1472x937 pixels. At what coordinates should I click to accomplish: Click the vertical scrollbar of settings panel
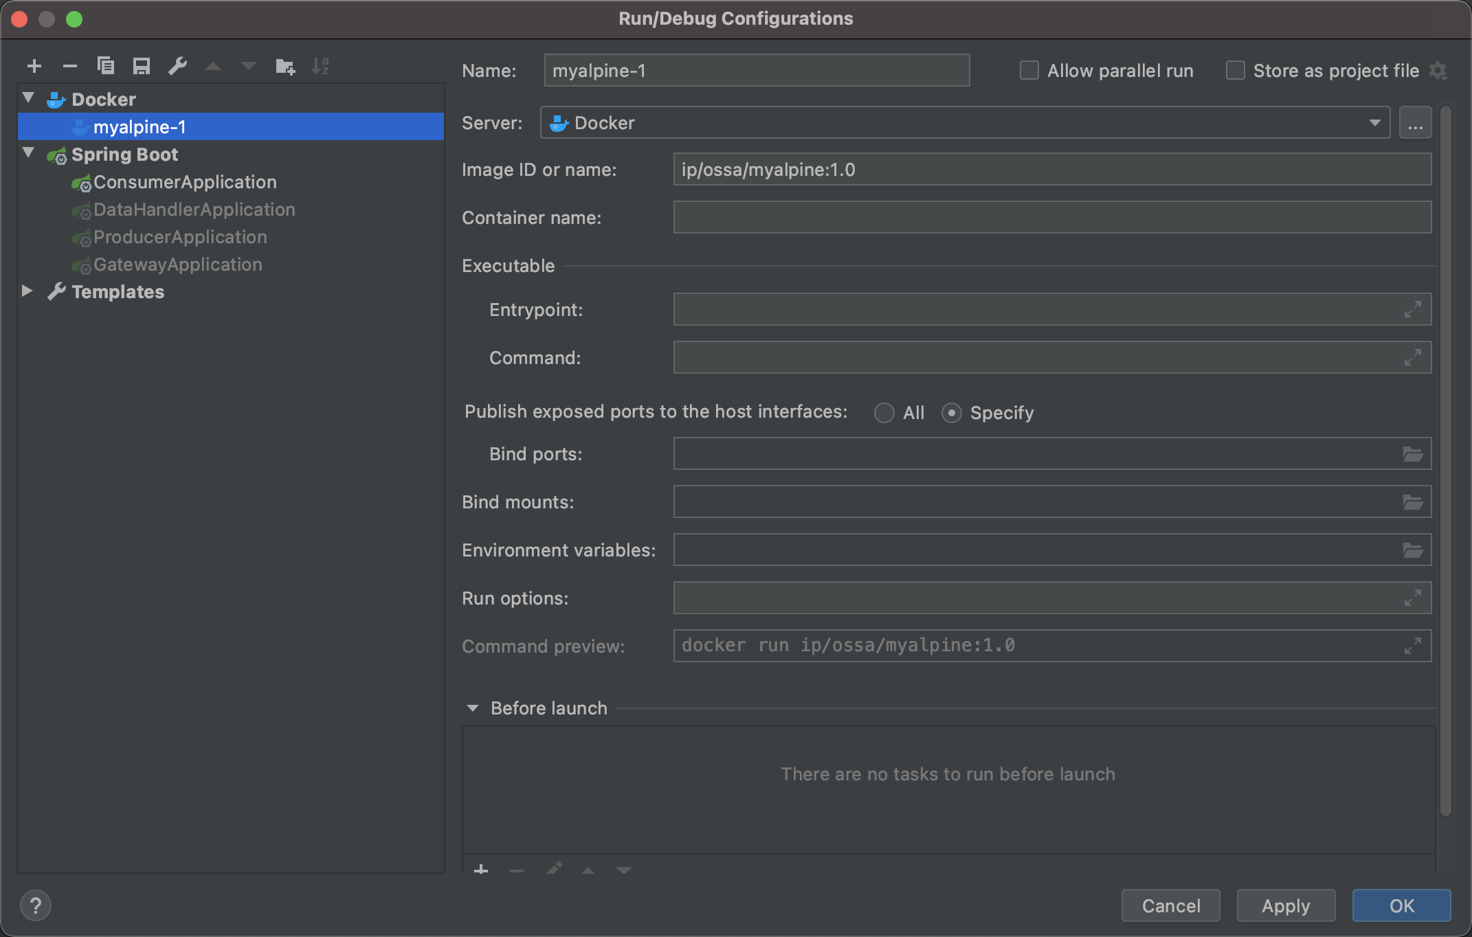pos(1446,460)
